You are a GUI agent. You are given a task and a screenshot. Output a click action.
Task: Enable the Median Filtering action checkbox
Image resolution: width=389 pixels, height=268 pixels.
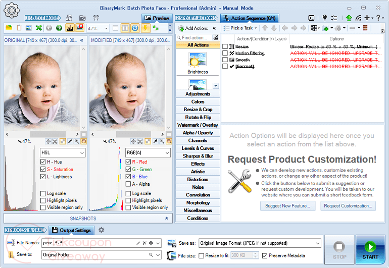225,53
